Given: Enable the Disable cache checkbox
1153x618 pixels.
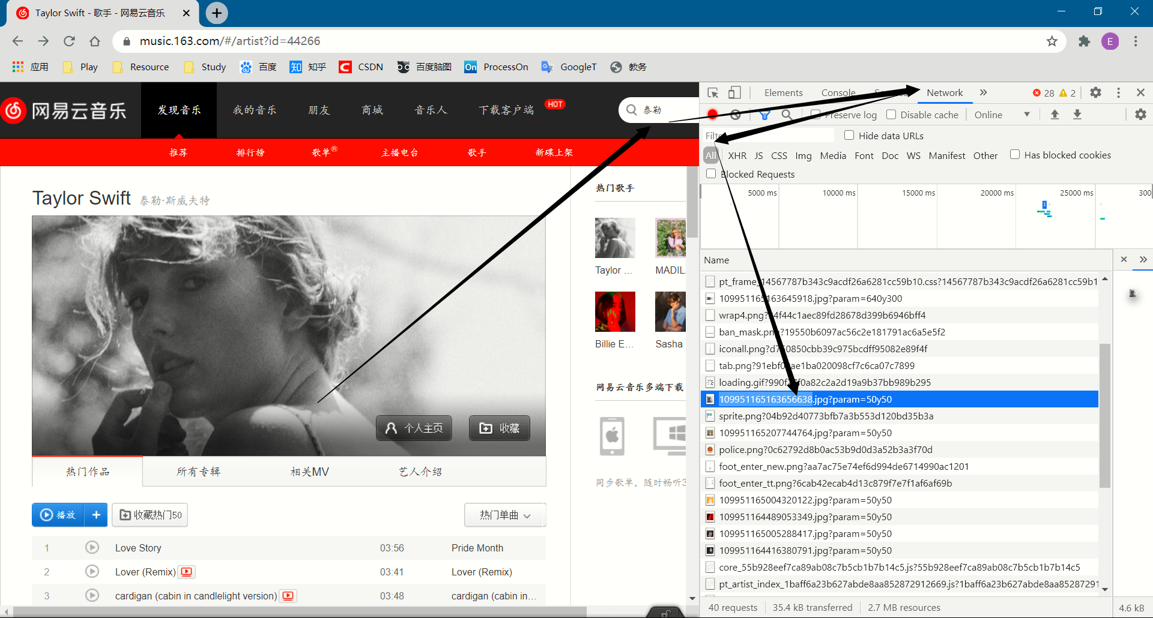Looking at the screenshot, I should (891, 114).
